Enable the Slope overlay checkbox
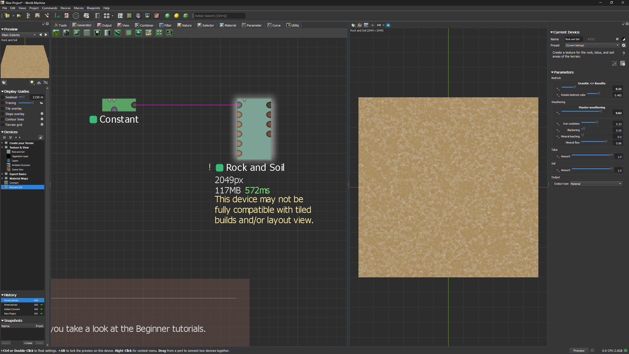The width and height of the screenshot is (629, 354). tap(3, 114)
